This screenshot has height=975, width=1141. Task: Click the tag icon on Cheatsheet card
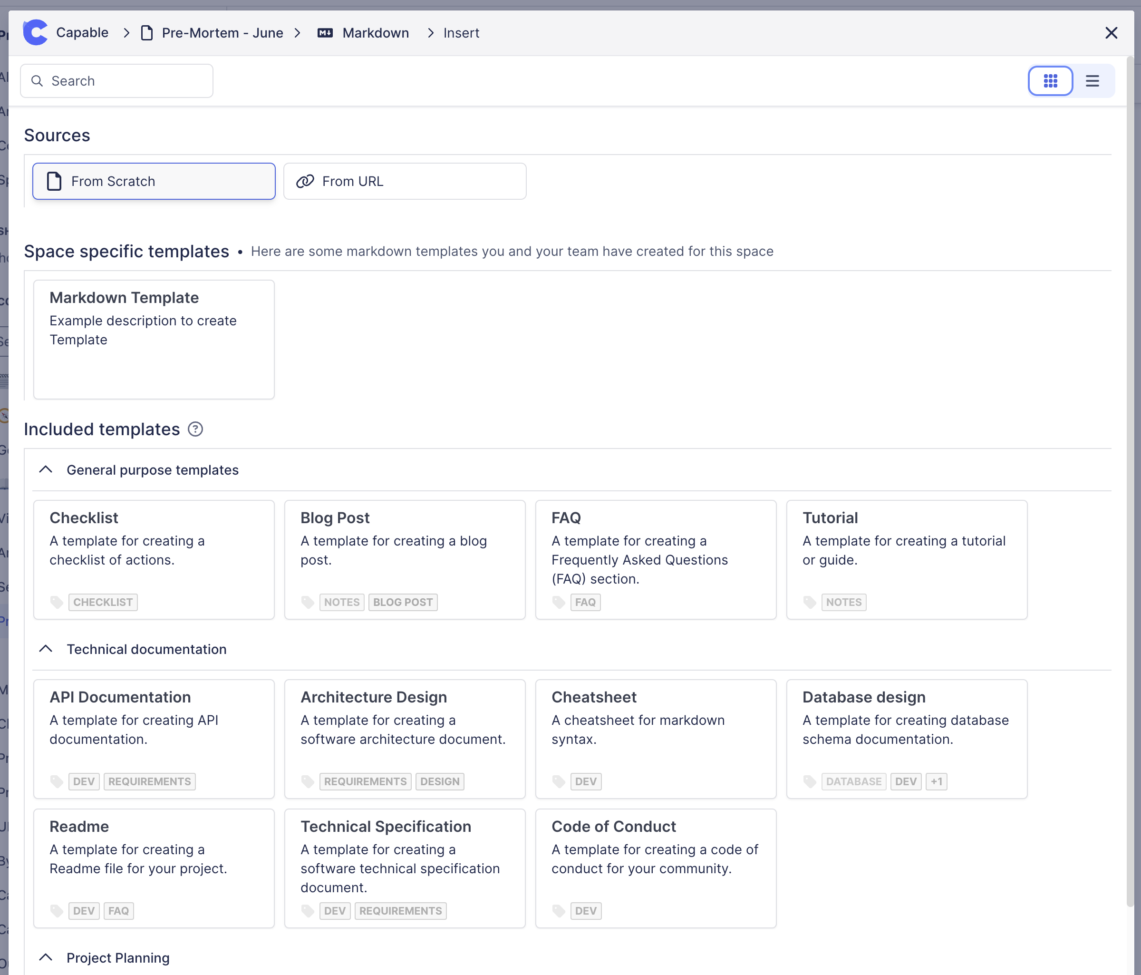[x=559, y=781]
